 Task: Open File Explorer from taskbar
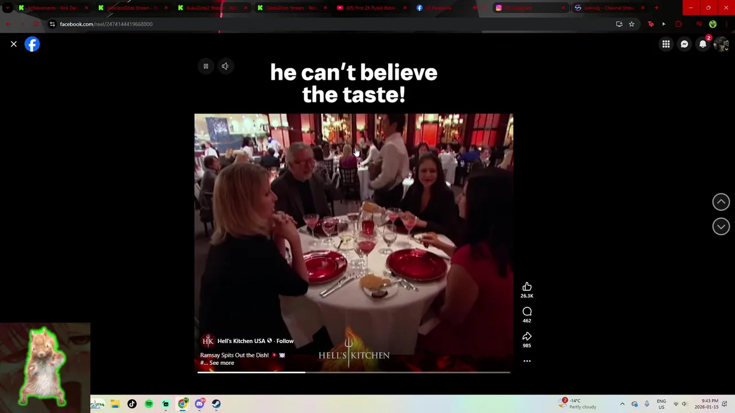(x=115, y=404)
